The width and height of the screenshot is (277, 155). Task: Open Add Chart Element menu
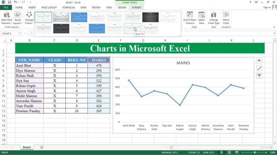point(6,18)
